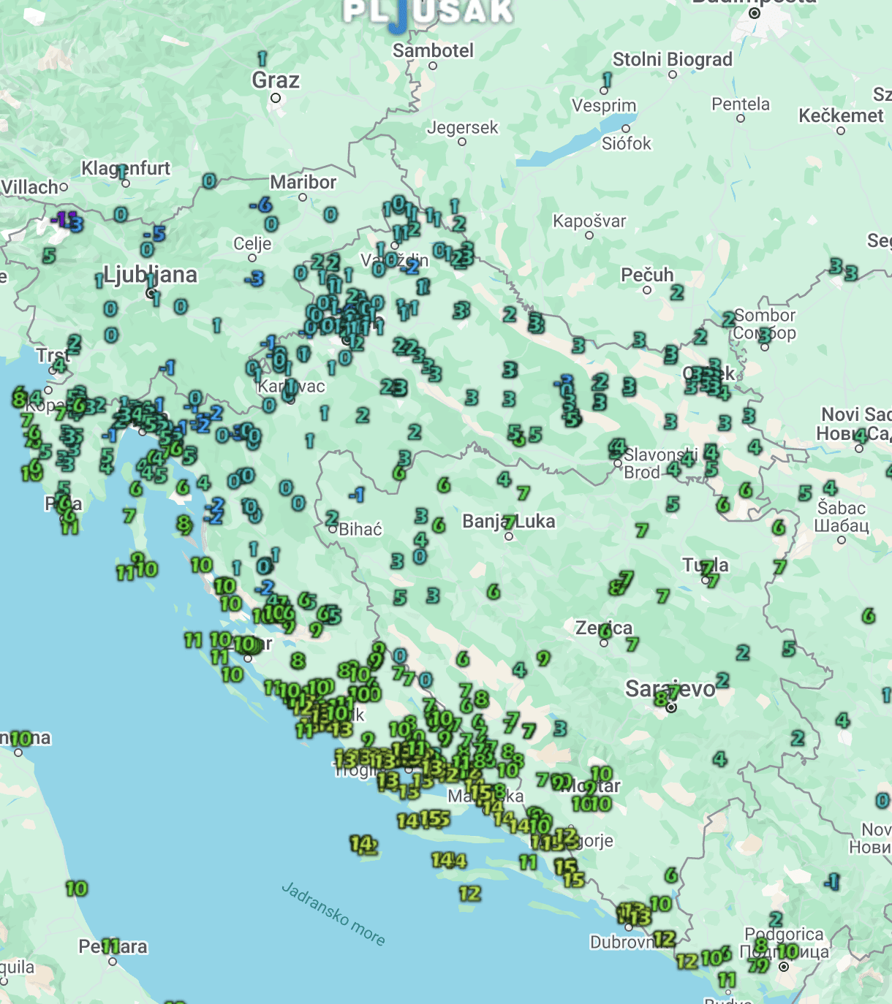Click the -1 marker north of Bihać
Image resolution: width=892 pixels, height=1004 pixels.
(356, 495)
